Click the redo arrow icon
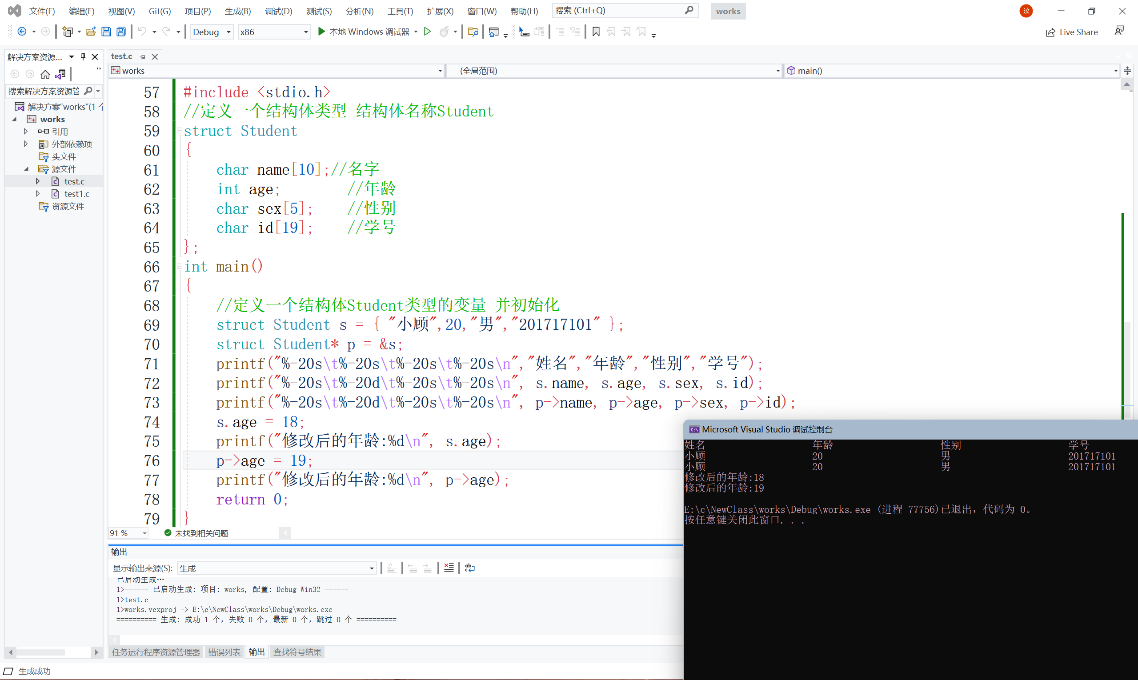Image resolution: width=1138 pixels, height=680 pixels. click(x=166, y=32)
